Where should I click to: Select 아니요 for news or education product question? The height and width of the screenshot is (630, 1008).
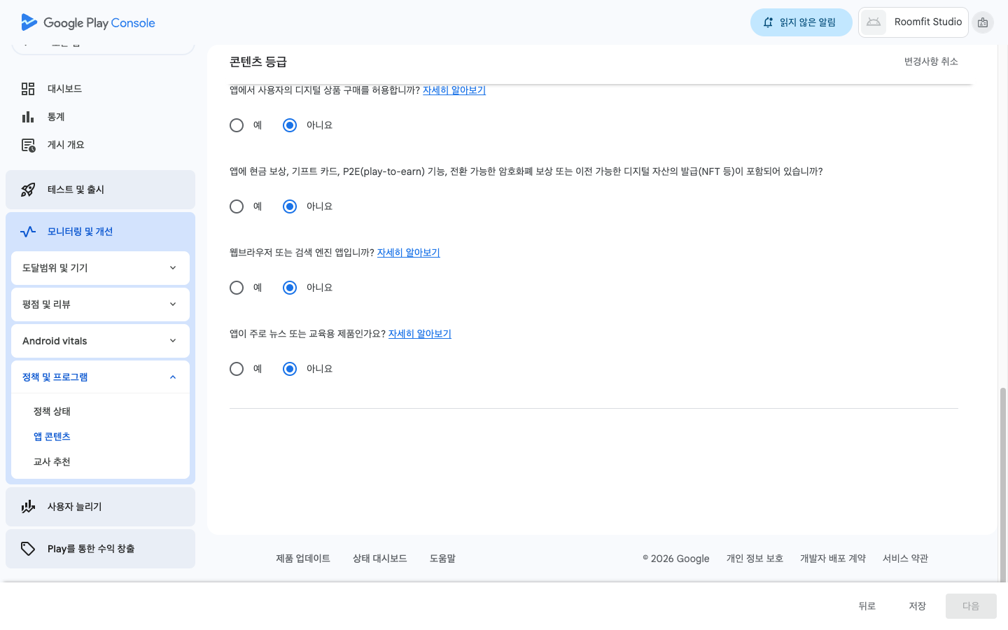click(290, 369)
